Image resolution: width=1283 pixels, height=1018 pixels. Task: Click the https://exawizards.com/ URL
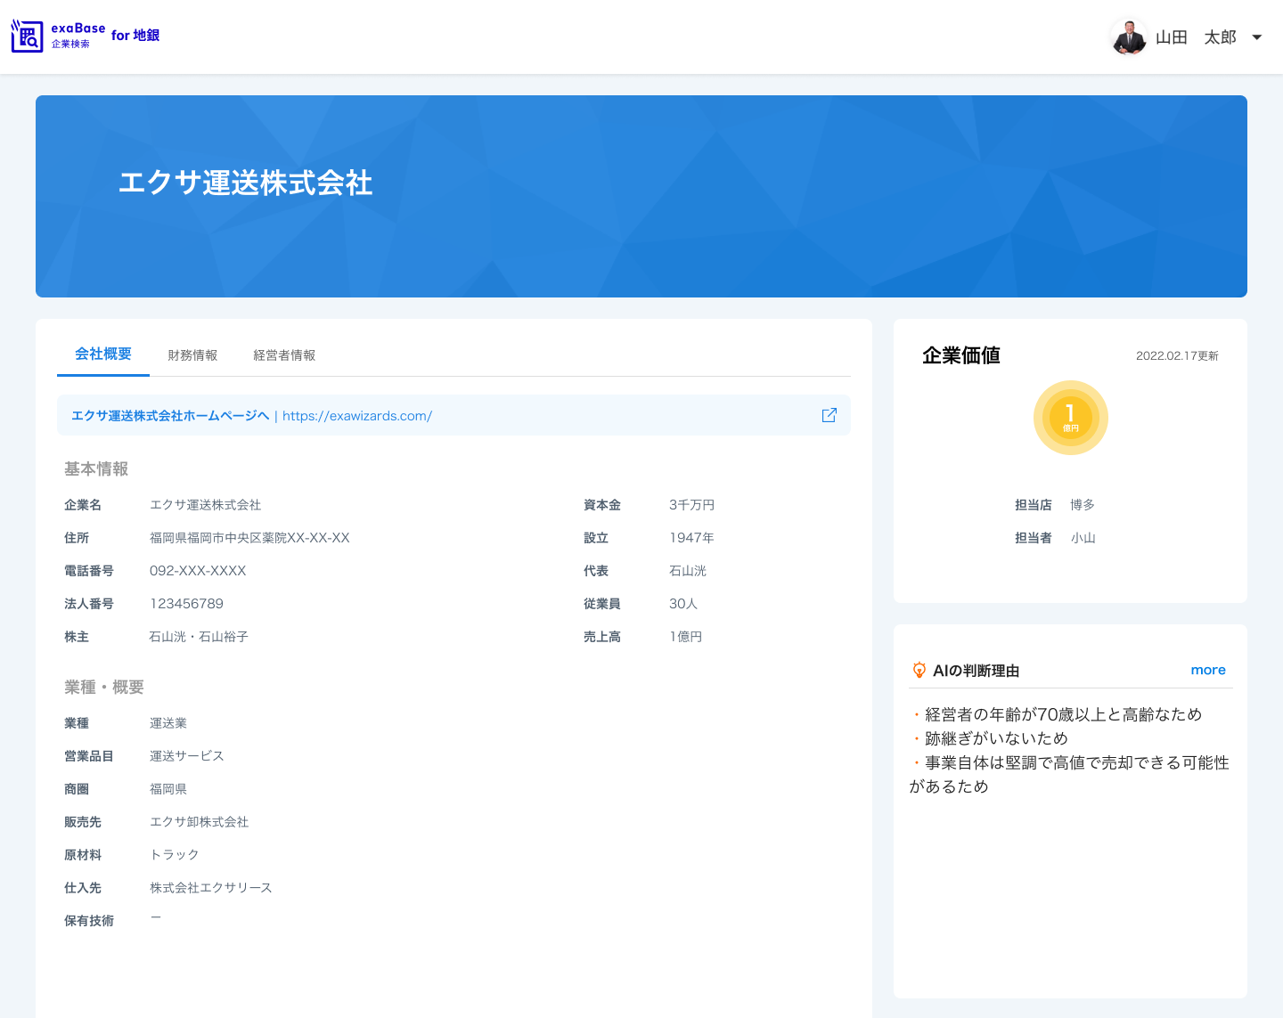(356, 415)
